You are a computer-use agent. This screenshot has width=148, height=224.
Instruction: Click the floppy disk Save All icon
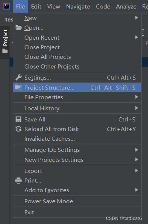[18, 120]
